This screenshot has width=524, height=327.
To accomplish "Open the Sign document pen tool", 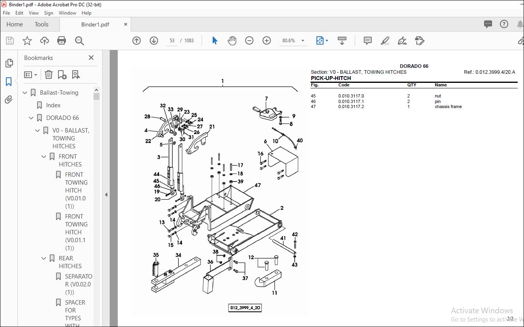I will [402, 41].
